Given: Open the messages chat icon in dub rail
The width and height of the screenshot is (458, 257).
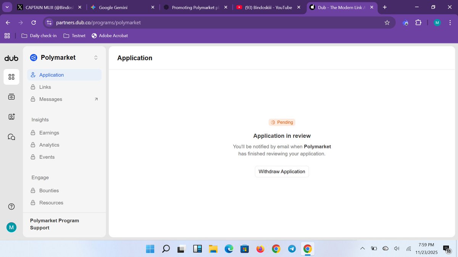Looking at the screenshot, I should [x=11, y=137].
